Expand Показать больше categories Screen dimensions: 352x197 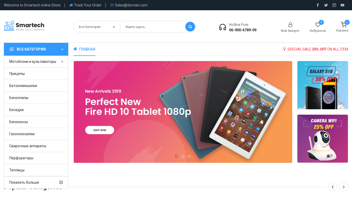pyautogui.click(x=36, y=182)
